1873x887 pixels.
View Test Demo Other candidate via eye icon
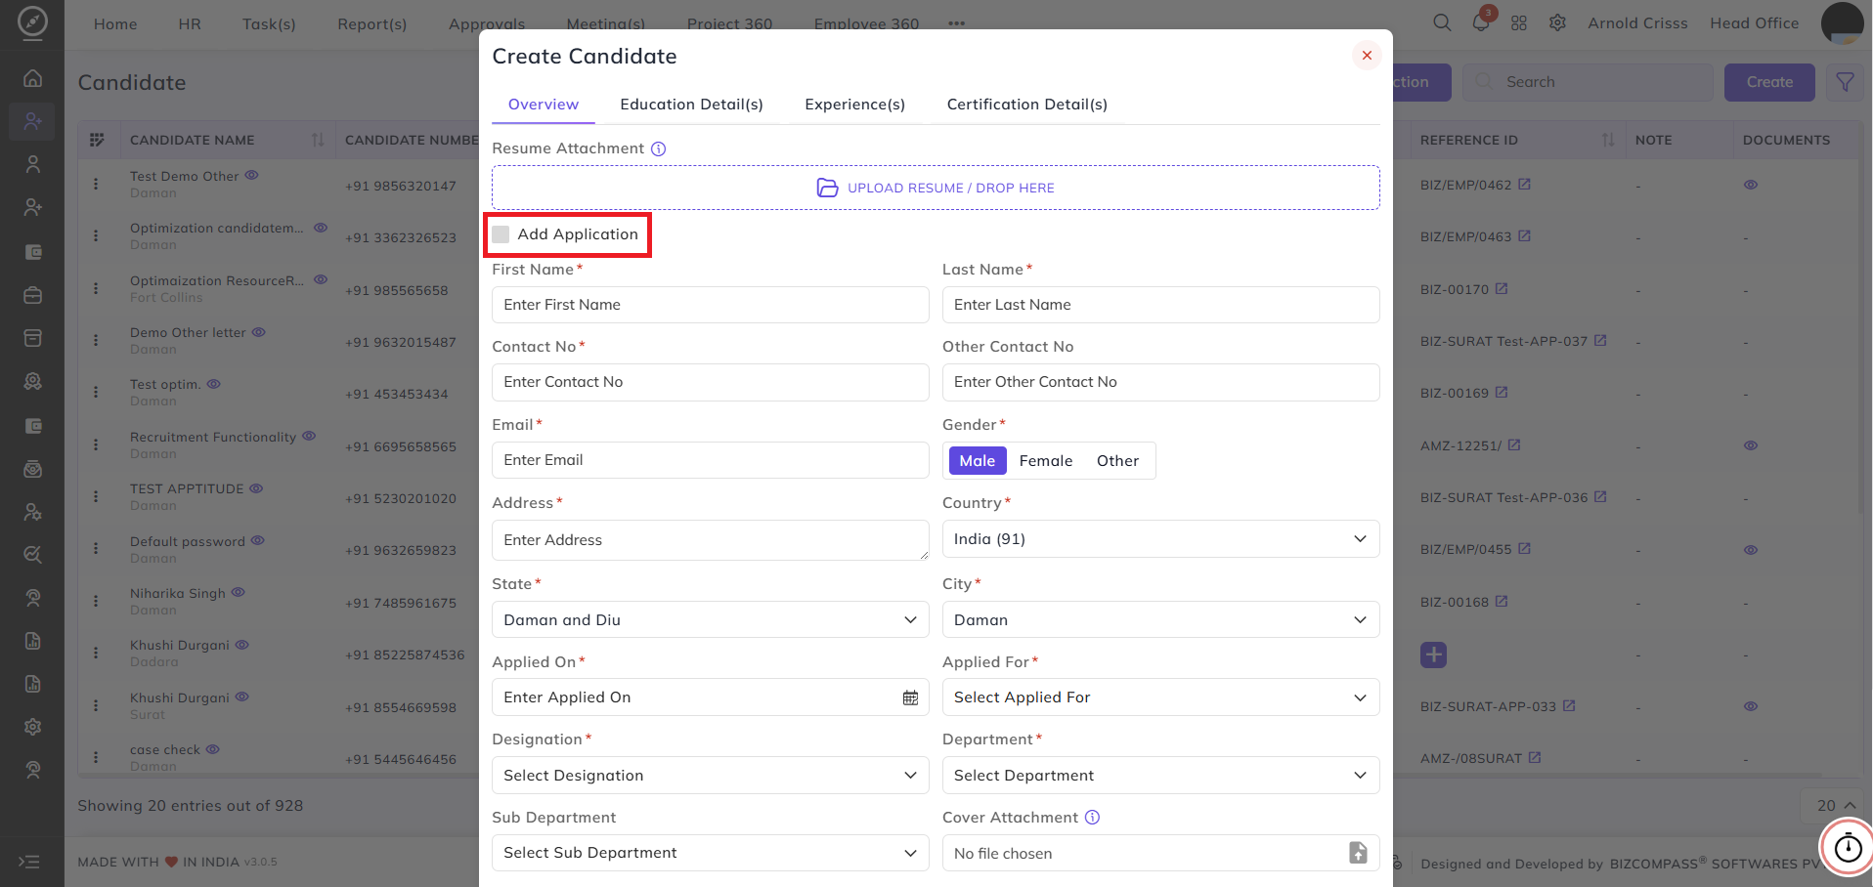[x=251, y=175]
